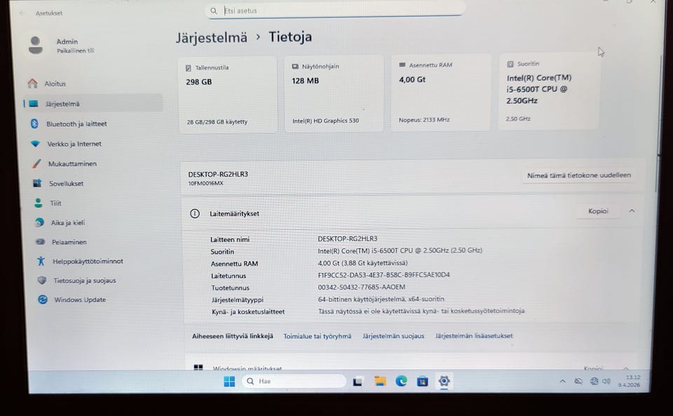The width and height of the screenshot is (673, 416).
Task: Select the 64-bittinen käyttöjärjestelmä text
Action: click(381, 299)
